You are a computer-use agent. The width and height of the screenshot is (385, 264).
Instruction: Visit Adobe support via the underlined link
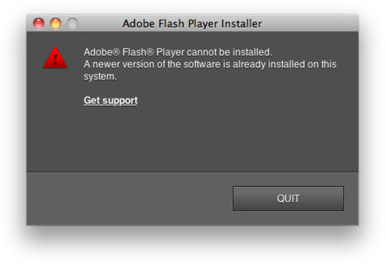click(x=110, y=100)
